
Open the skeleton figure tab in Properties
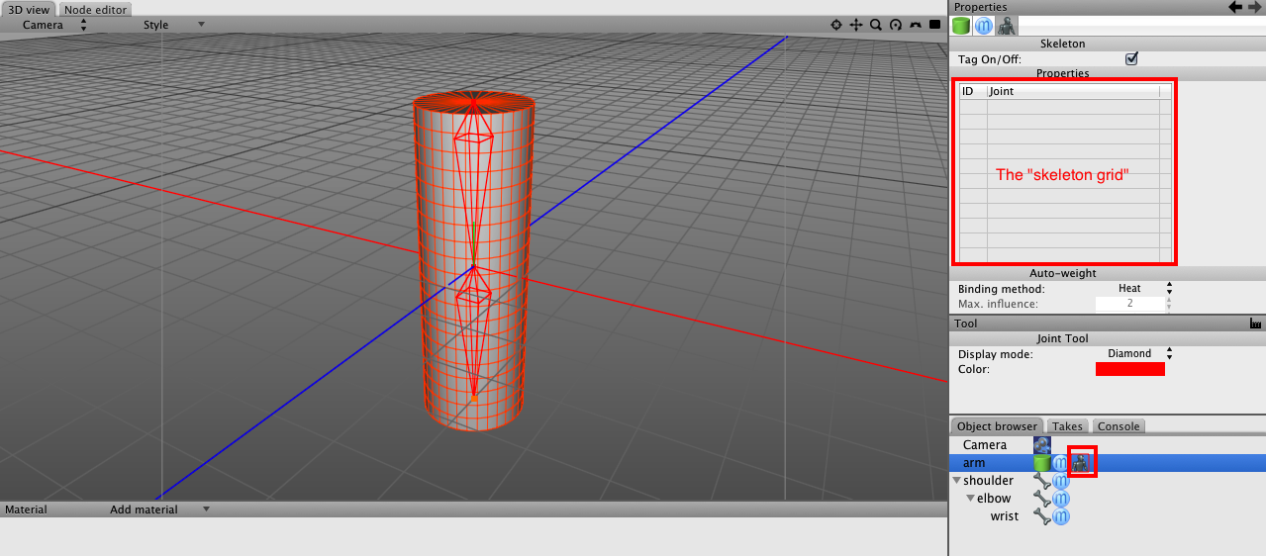(1006, 27)
